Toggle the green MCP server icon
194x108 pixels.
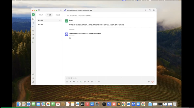coord(81,82)
